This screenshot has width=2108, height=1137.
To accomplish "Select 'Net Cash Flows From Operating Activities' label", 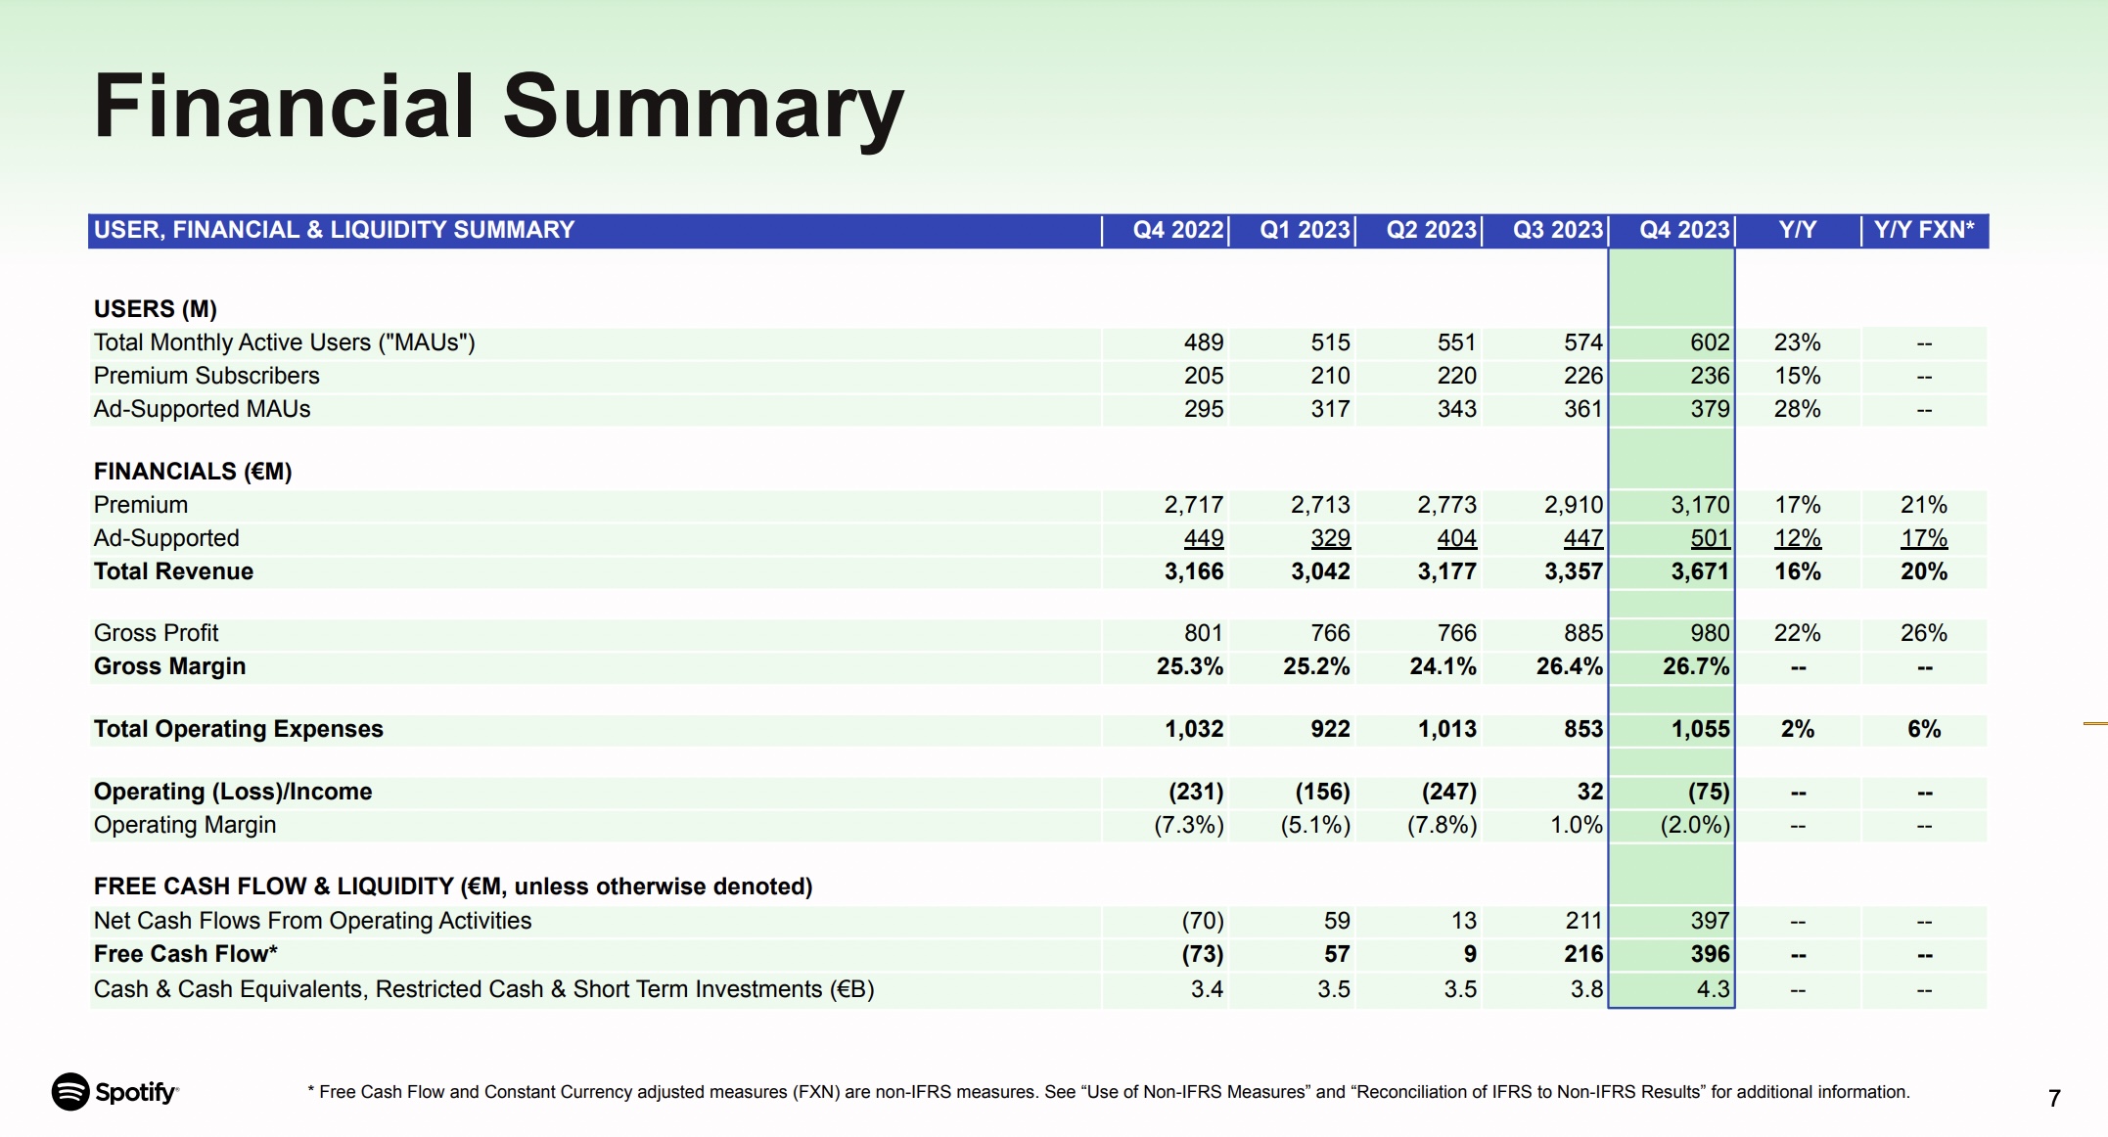I will point(312,921).
